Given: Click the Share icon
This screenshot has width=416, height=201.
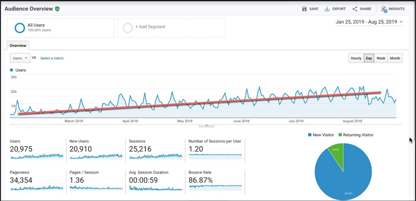Looking at the screenshot, I should tap(355, 9).
